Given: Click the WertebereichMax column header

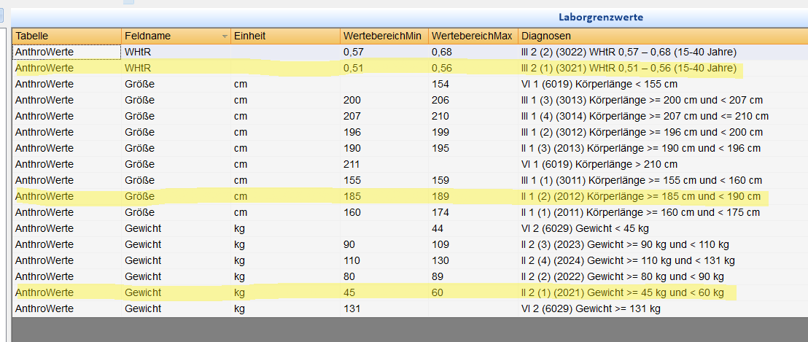Looking at the screenshot, I should pyautogui.click(x=473, y=36).
